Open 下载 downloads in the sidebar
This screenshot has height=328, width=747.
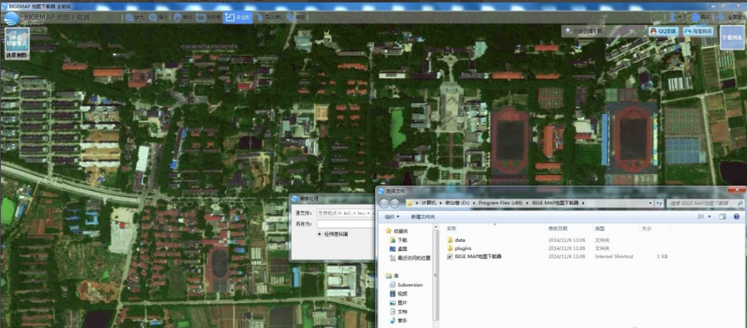399,240
